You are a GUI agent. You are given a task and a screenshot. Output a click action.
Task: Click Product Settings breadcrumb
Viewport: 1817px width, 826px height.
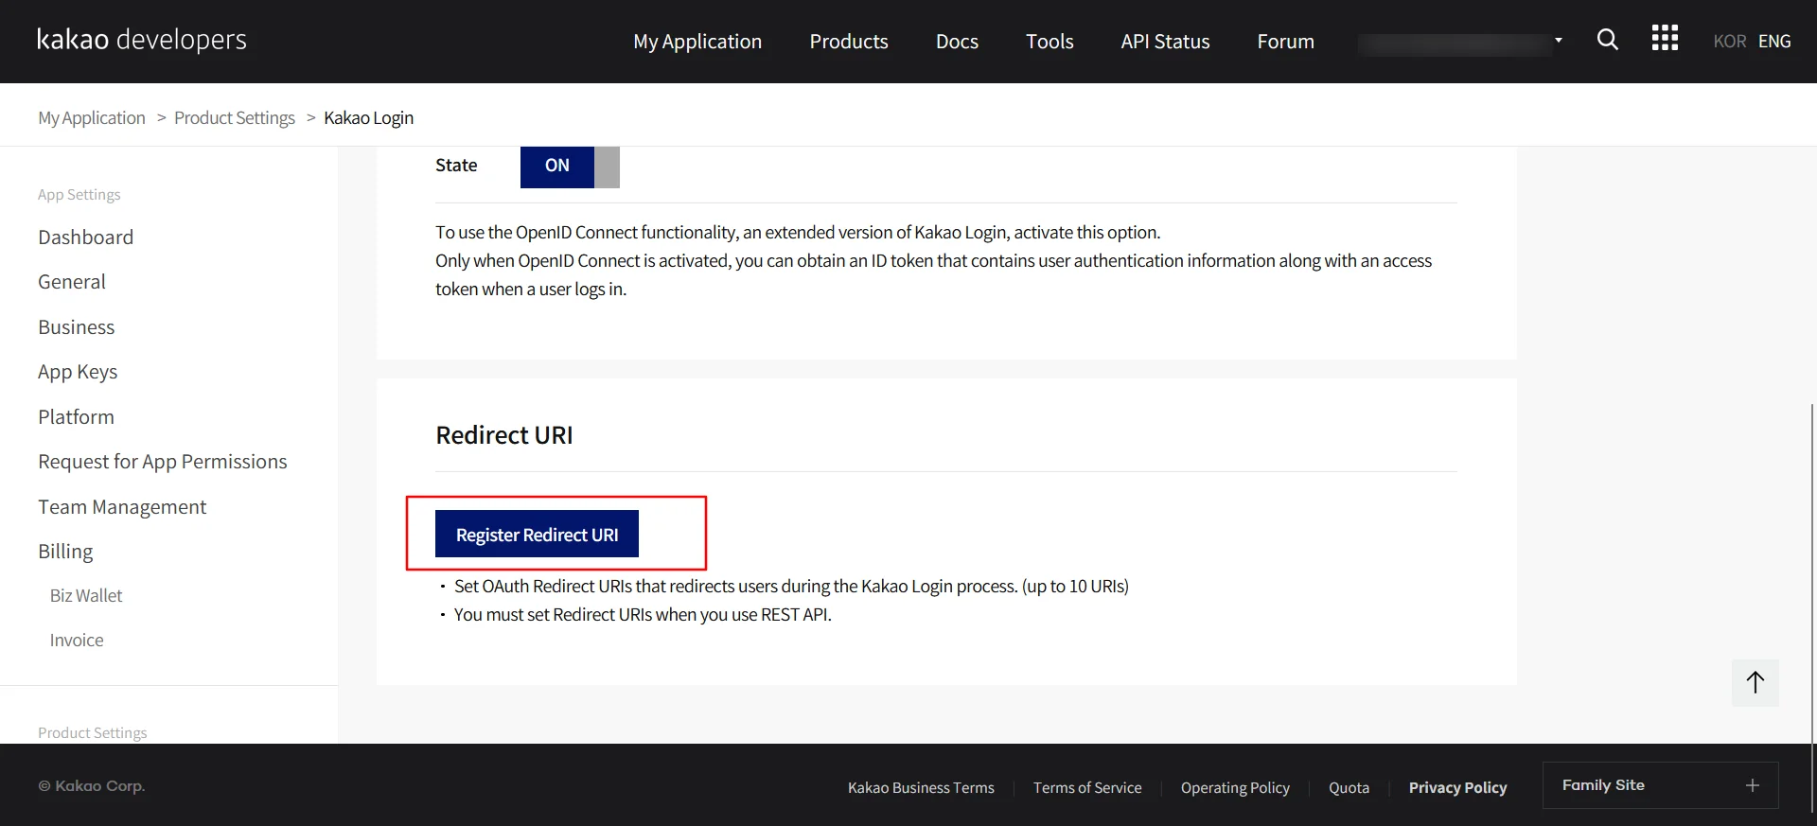pos(235,118)
